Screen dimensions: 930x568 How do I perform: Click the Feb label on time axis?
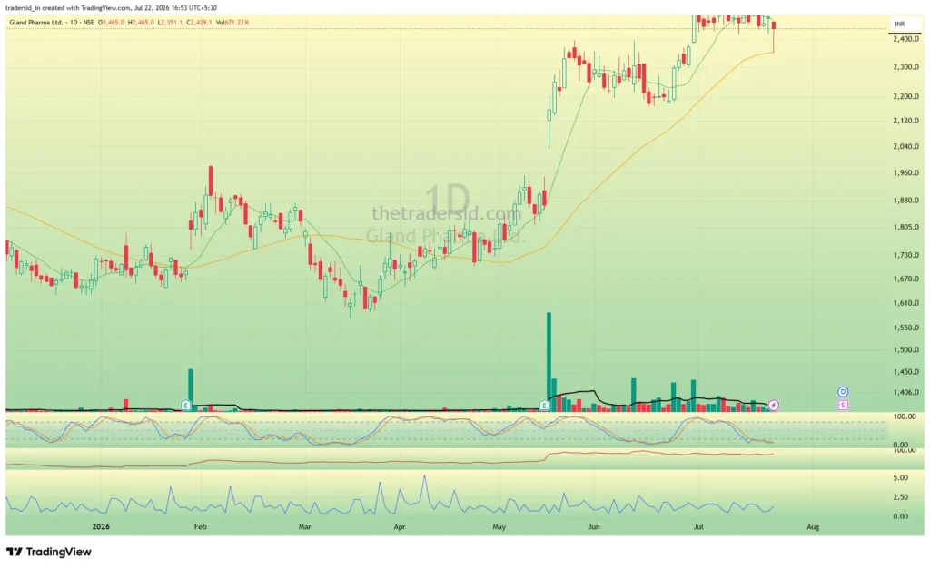(x=201, y=526)
